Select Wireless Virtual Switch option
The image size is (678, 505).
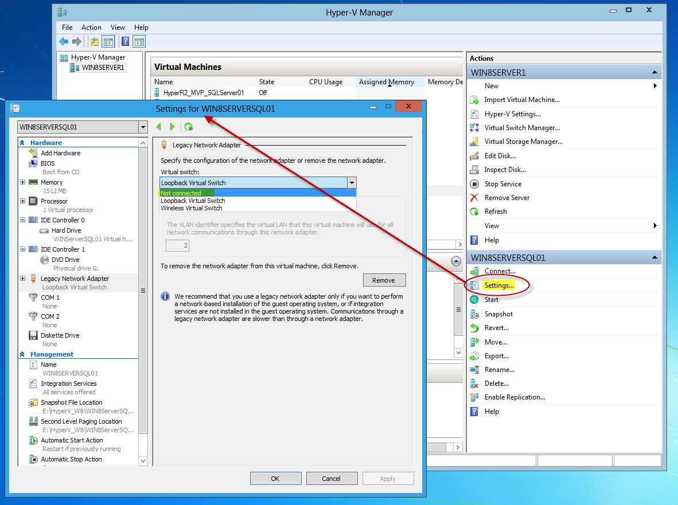258,208
